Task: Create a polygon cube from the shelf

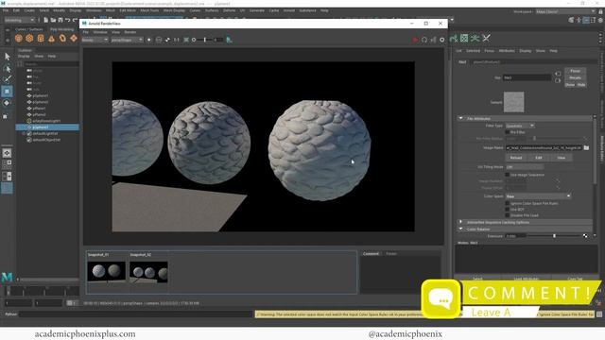Action: [29, 38]
